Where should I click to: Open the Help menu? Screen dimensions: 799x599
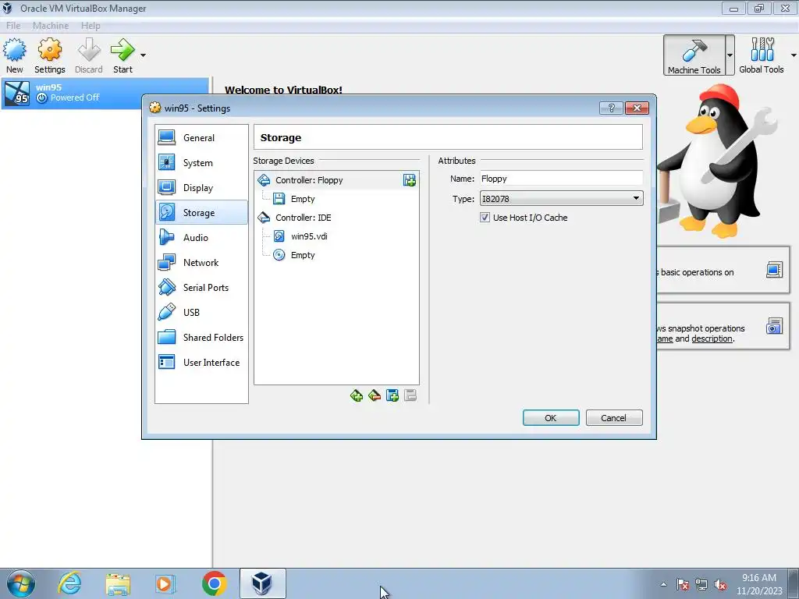tap(91, 26)
